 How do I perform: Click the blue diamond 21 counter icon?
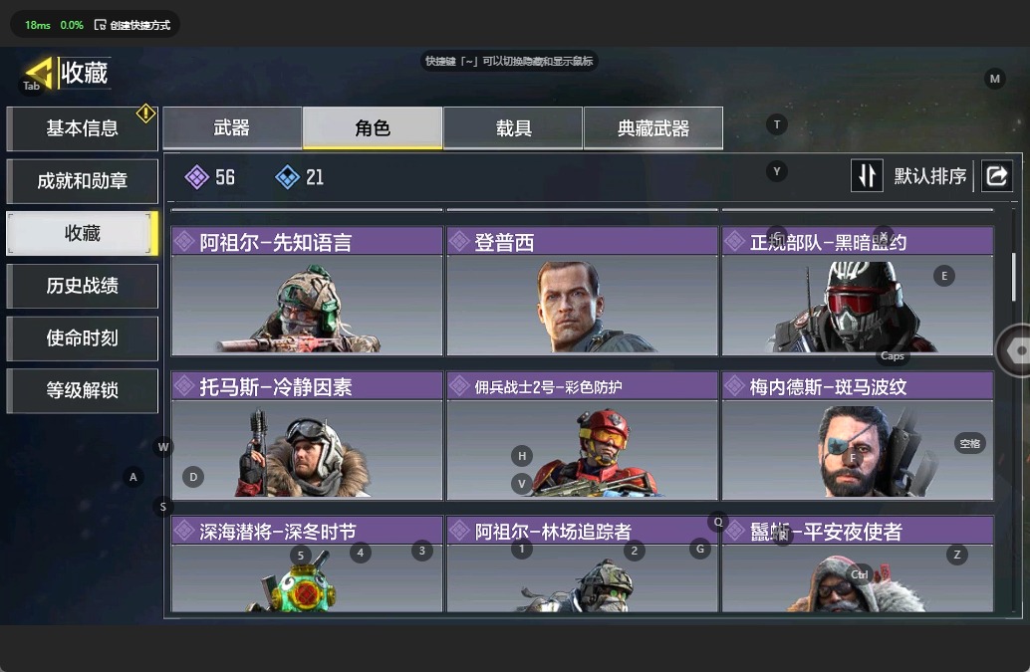tap(287, 176)
